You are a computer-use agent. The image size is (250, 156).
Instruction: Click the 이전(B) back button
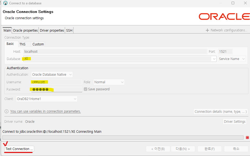(x=158, y=149)
